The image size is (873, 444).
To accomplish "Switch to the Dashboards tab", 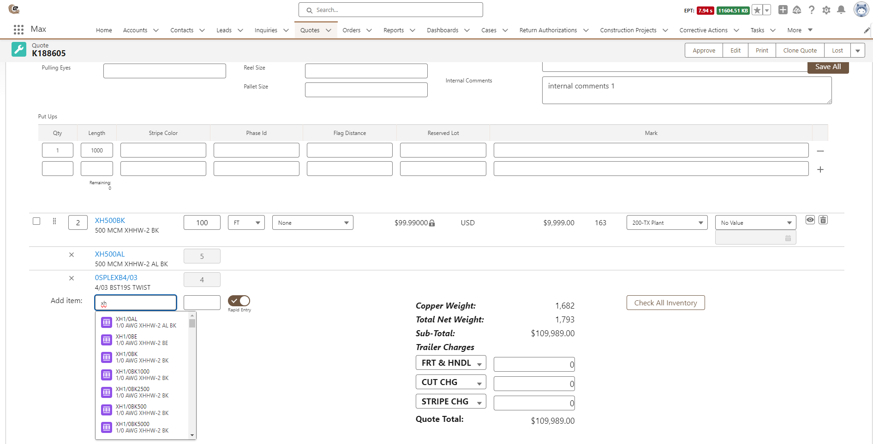I will 443,30.
